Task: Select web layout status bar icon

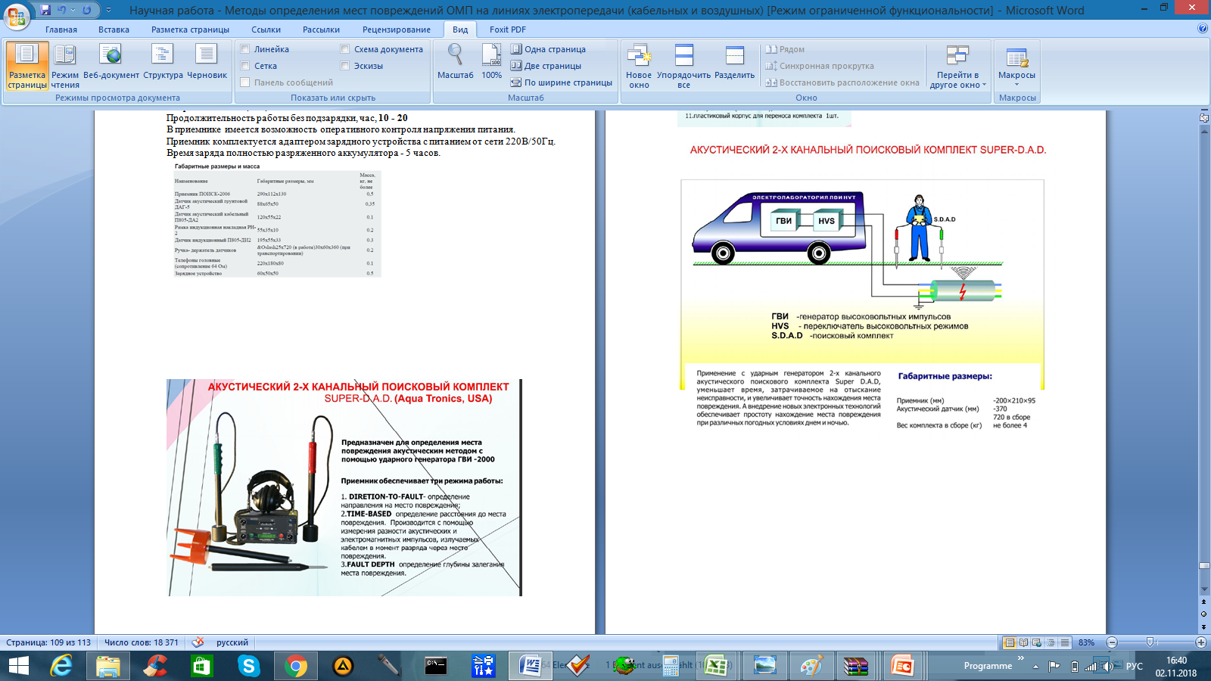Action: coord(1037,642)
